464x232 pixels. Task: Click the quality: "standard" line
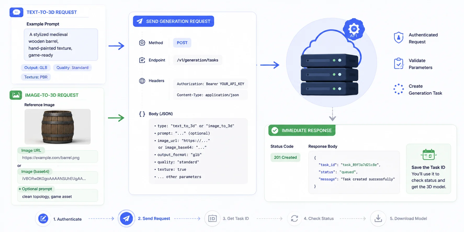[x=177, y=162]
